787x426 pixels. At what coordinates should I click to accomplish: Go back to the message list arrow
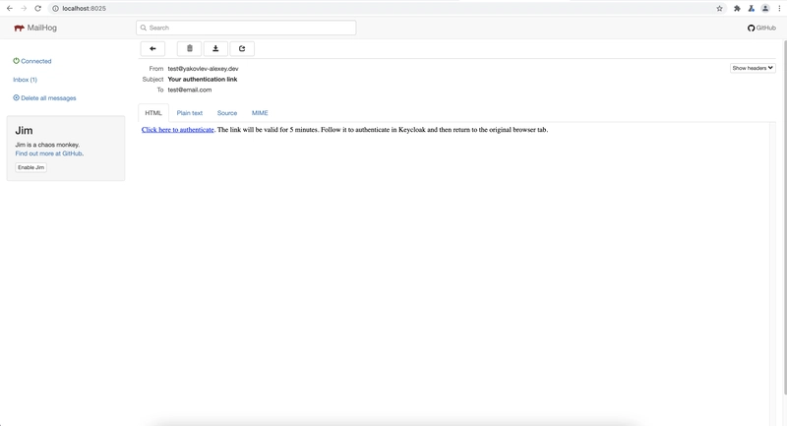pos(152,48)
